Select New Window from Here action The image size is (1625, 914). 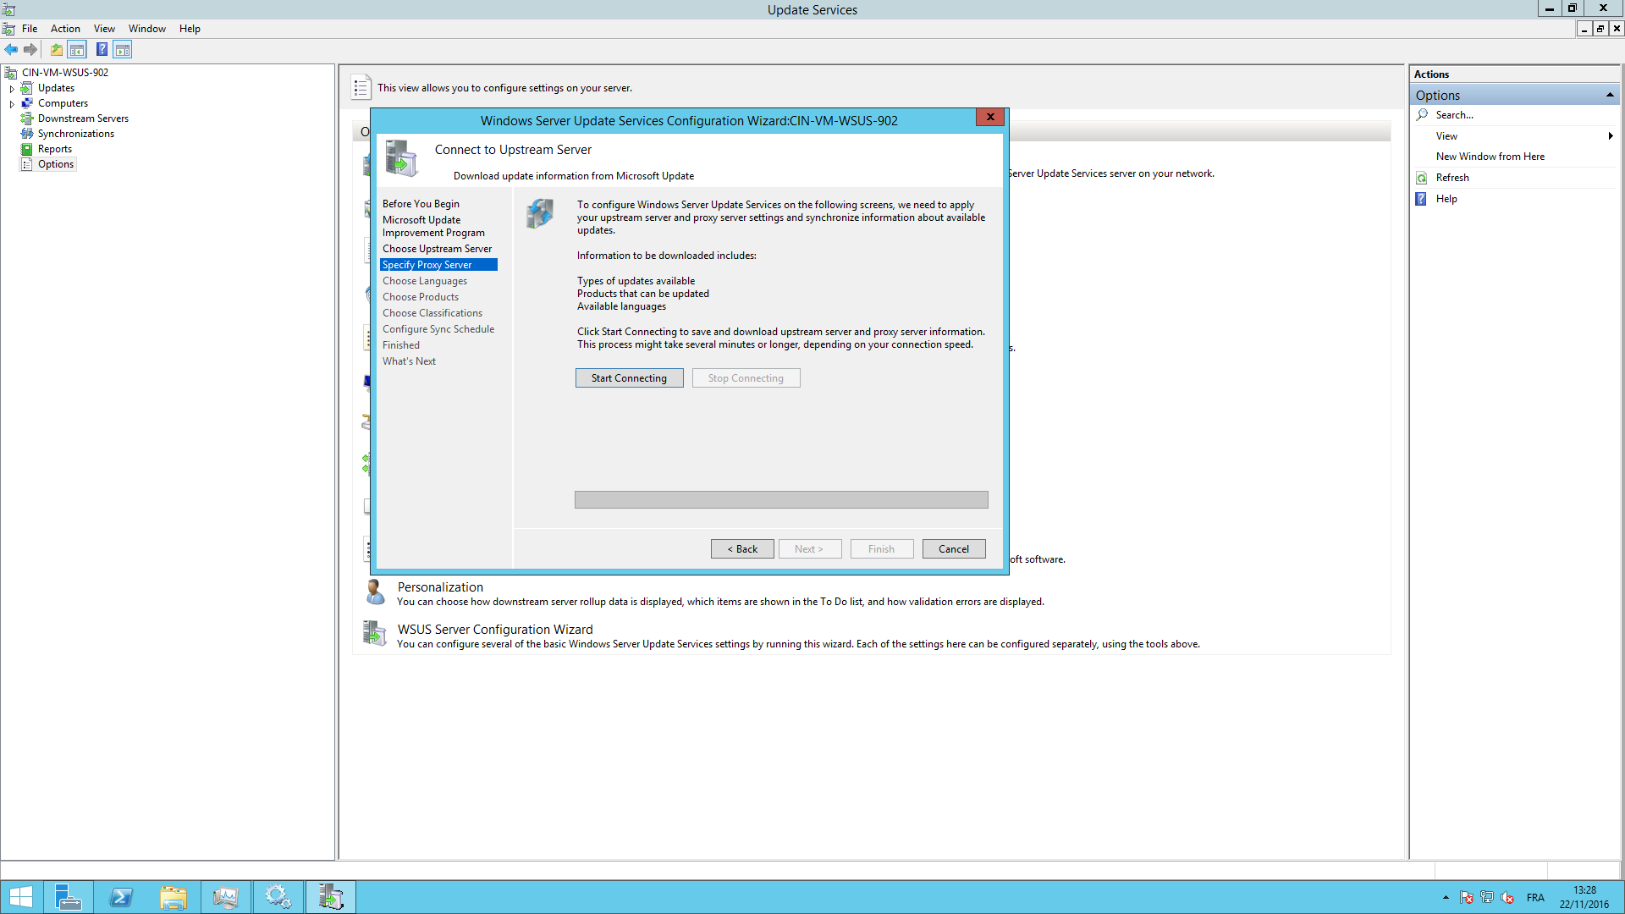[x=1490, y=157]
